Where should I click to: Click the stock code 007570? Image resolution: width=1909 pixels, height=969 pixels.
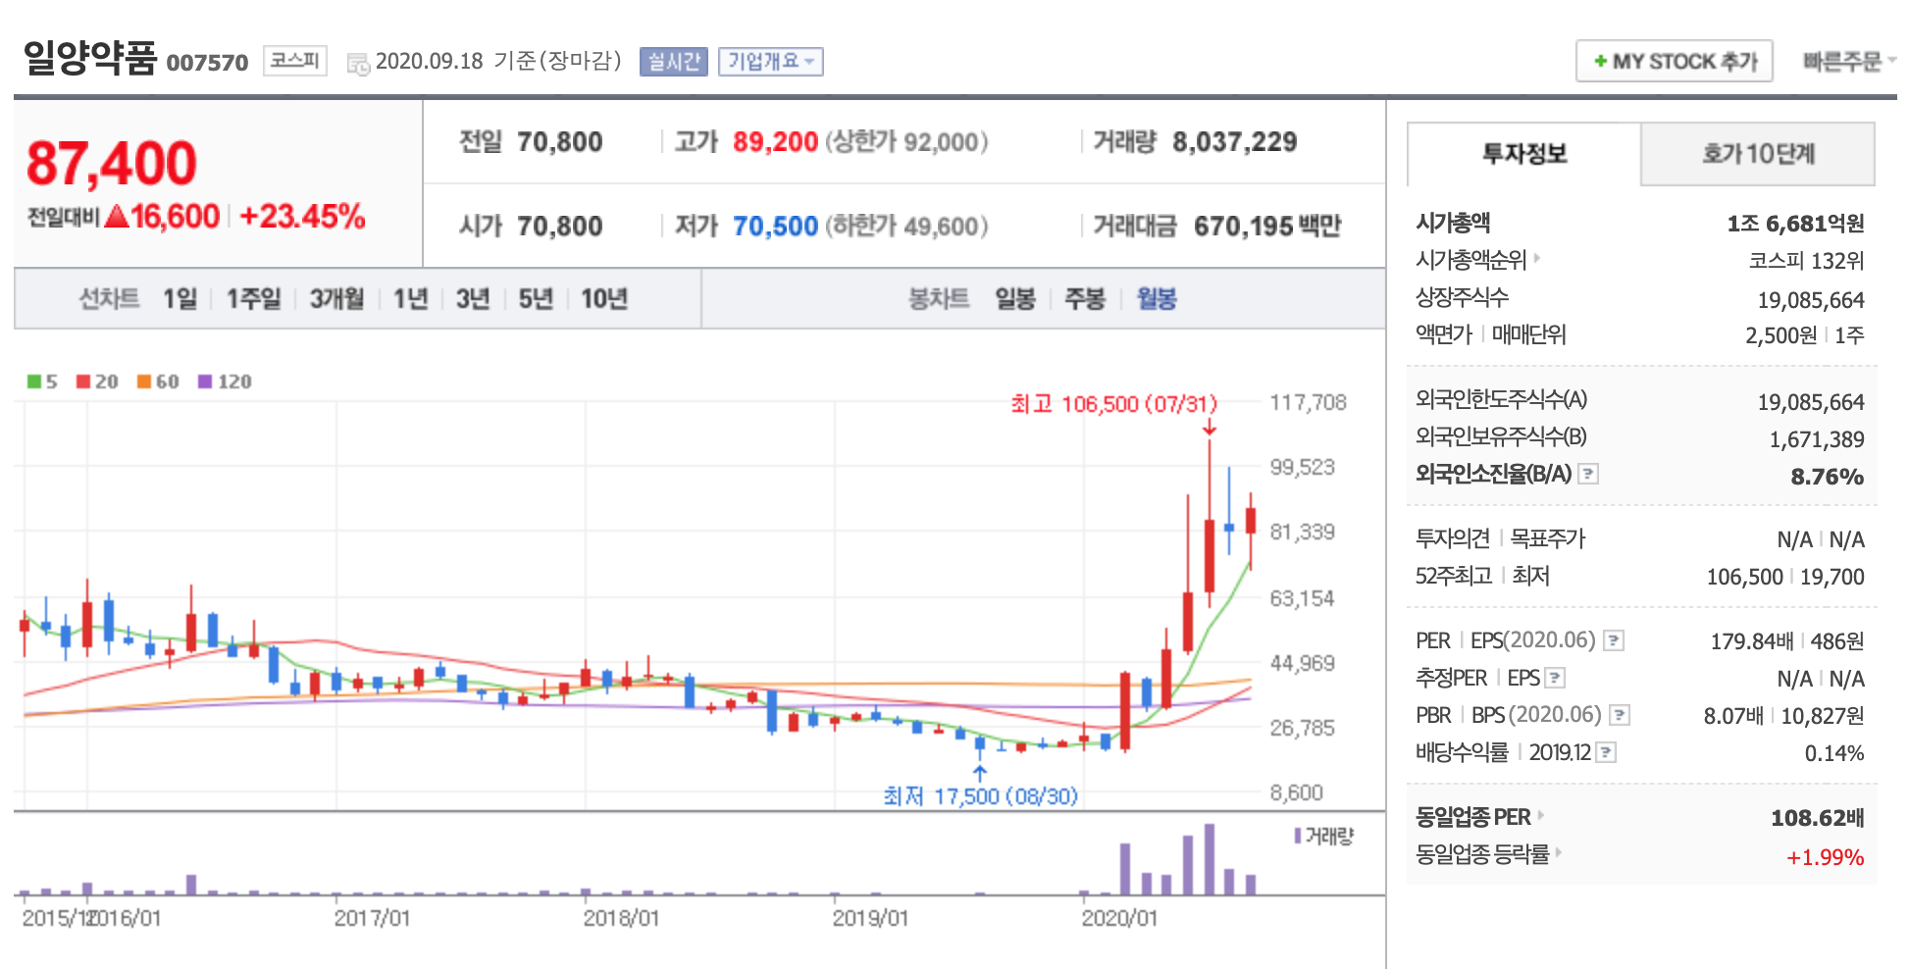207,64
